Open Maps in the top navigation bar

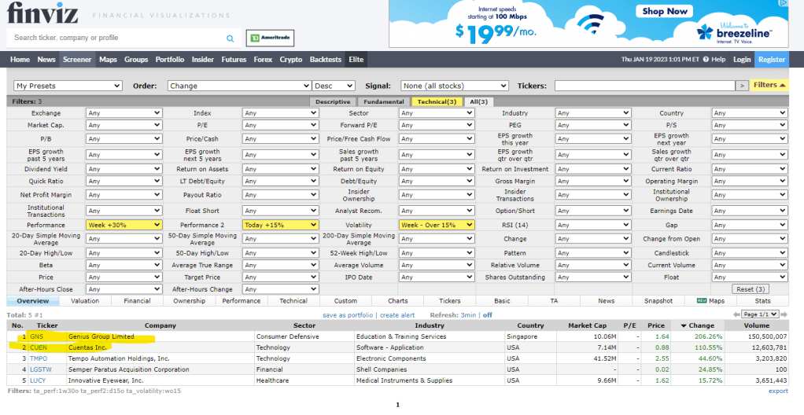[108, 60]
